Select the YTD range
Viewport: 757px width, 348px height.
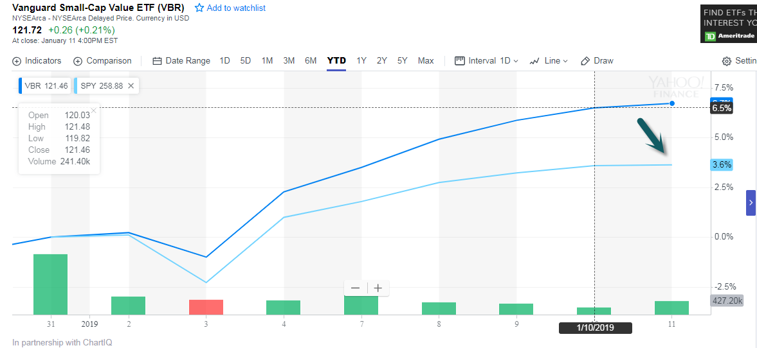point(336,61)
